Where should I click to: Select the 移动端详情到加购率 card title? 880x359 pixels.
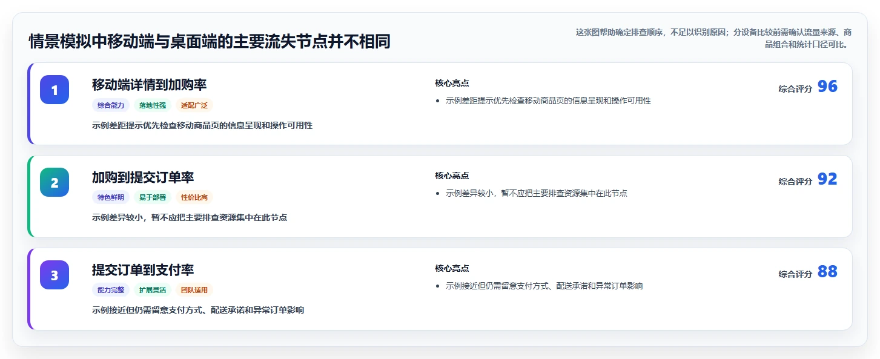pyautogui.click(x=150, y=84)
